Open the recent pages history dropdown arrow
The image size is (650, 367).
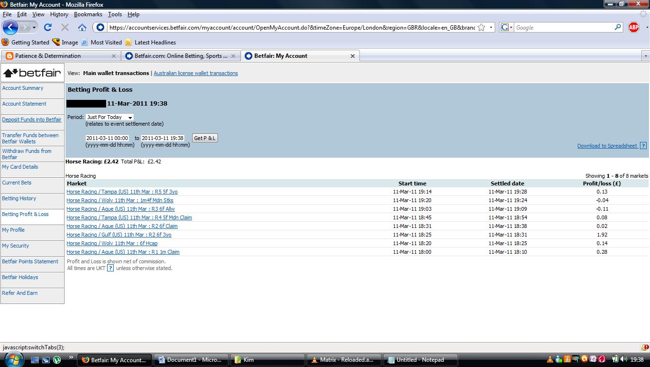tap(34, 27)
